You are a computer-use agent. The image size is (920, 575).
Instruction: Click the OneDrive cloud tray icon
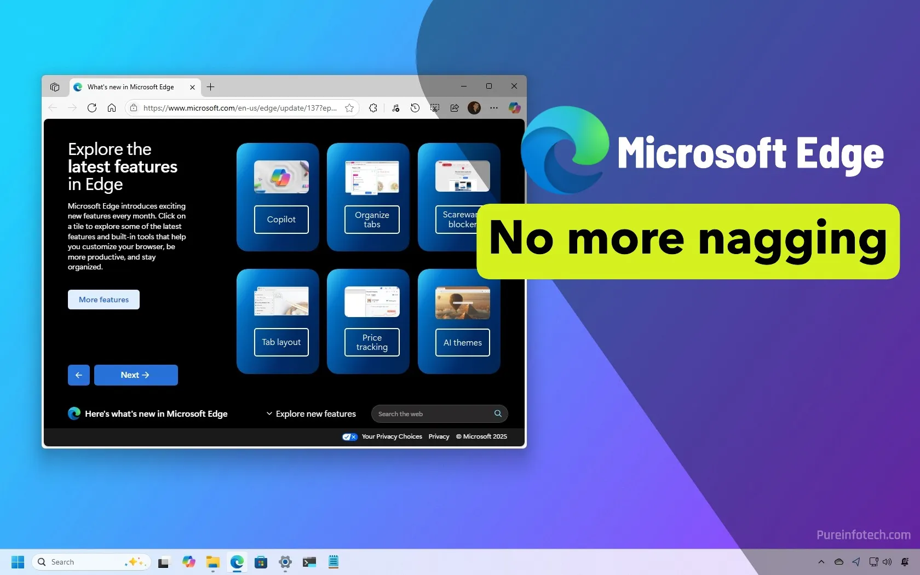838,562
